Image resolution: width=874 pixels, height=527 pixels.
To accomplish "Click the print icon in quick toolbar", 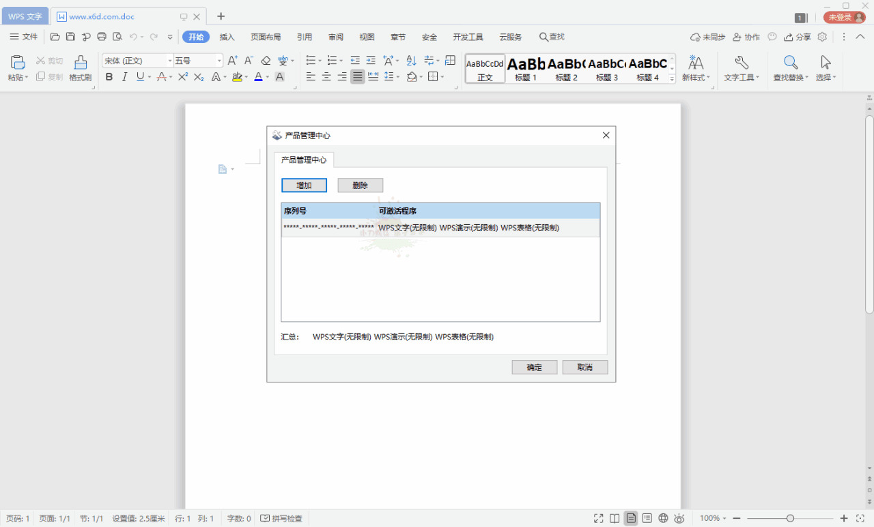I will (102, 37).
